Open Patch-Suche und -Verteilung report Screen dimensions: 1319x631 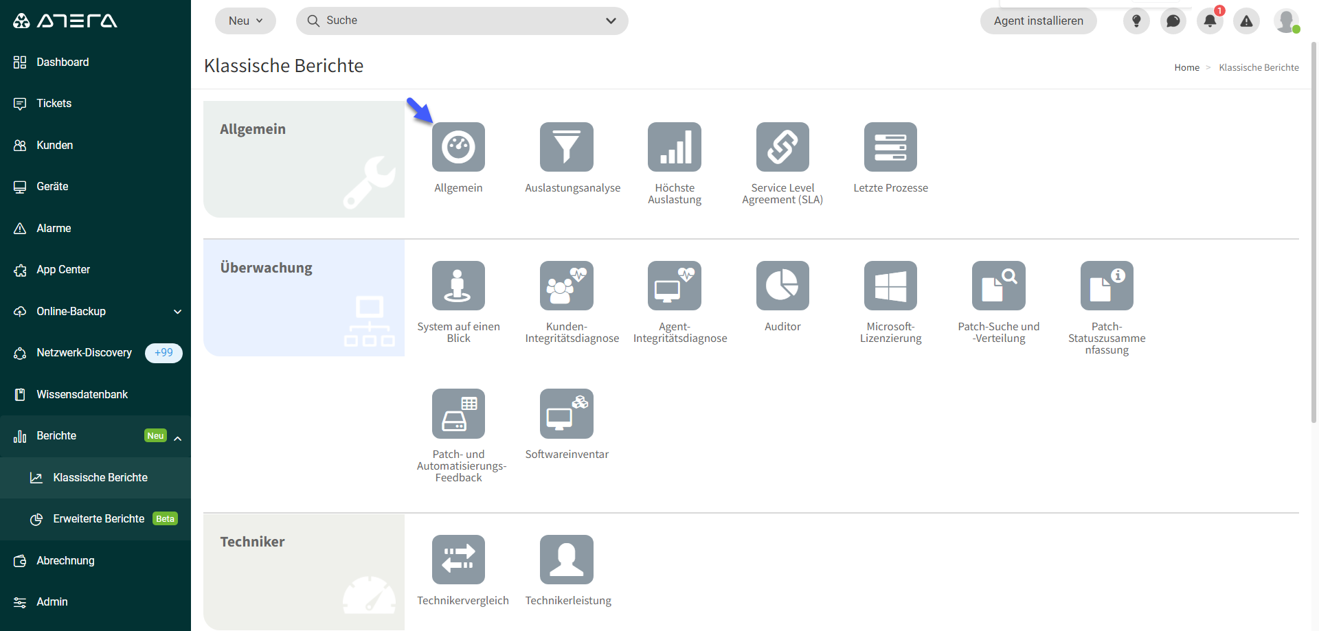pos(999,286)
